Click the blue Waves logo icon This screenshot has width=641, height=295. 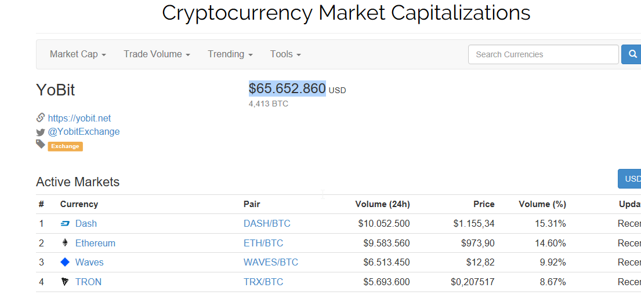click(65, 262)
